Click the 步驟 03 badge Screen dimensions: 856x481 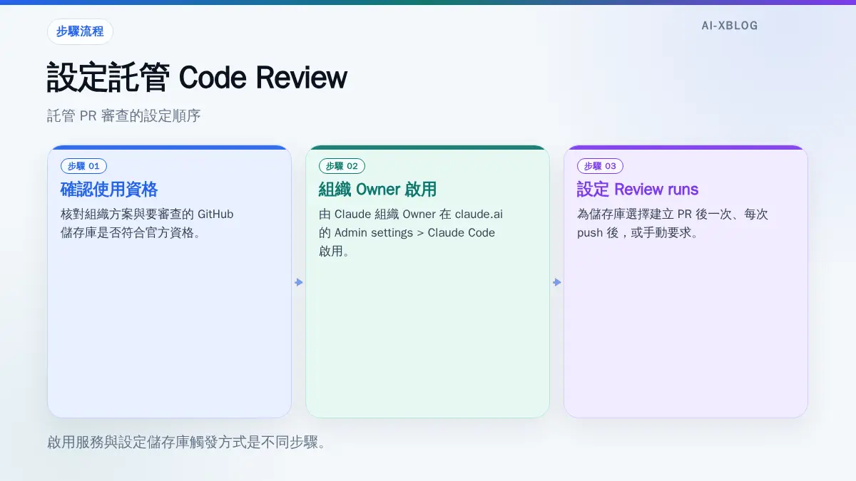click(601, 166)
